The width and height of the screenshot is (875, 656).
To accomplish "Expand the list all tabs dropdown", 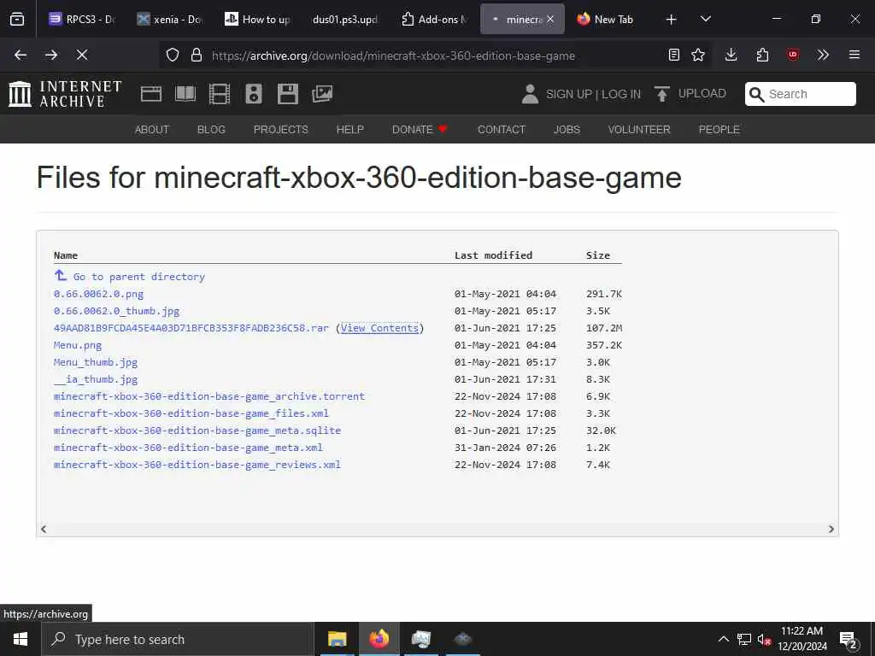I will [706, 19].
